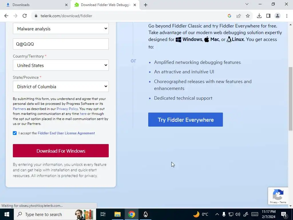Click the search highlights thumbnail in taskbar
Image resolution: width=293 pixels, height=220 pixels.
[84, 214]
